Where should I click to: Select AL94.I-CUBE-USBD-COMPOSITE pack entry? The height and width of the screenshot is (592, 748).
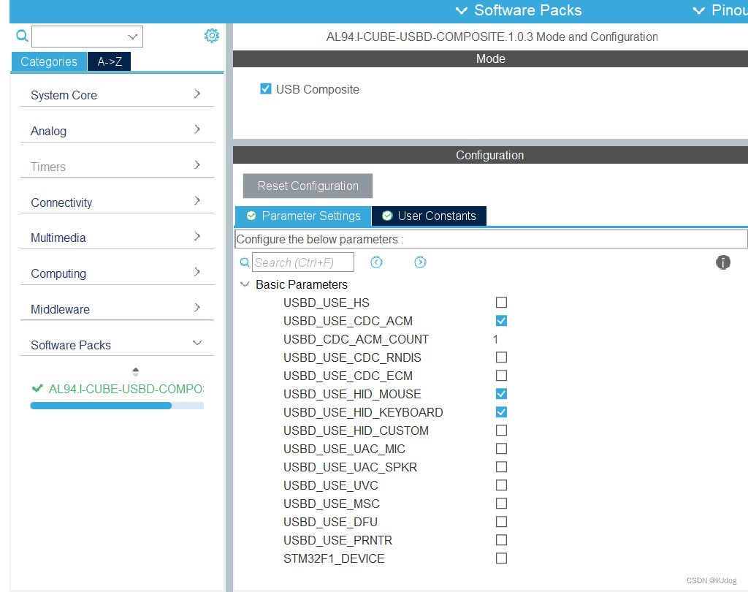tap(126, 389)
